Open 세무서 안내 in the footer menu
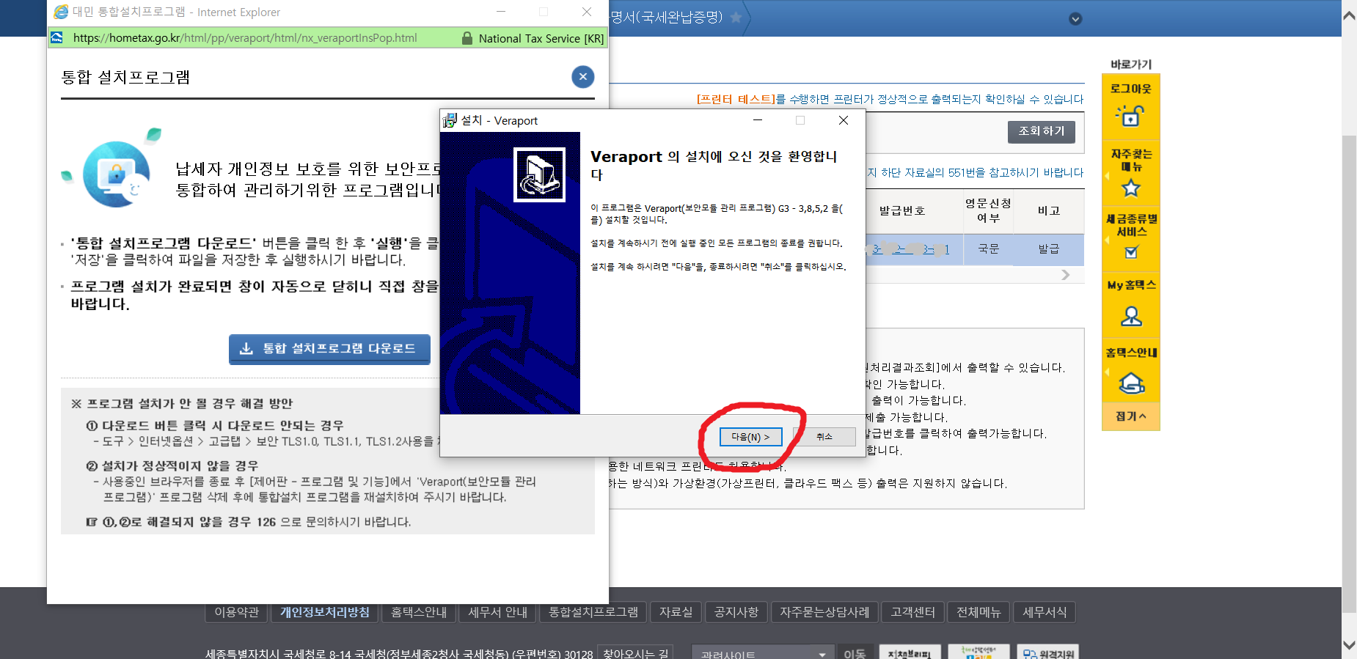This screenshot has height=659, width=1357. [497, 612]
